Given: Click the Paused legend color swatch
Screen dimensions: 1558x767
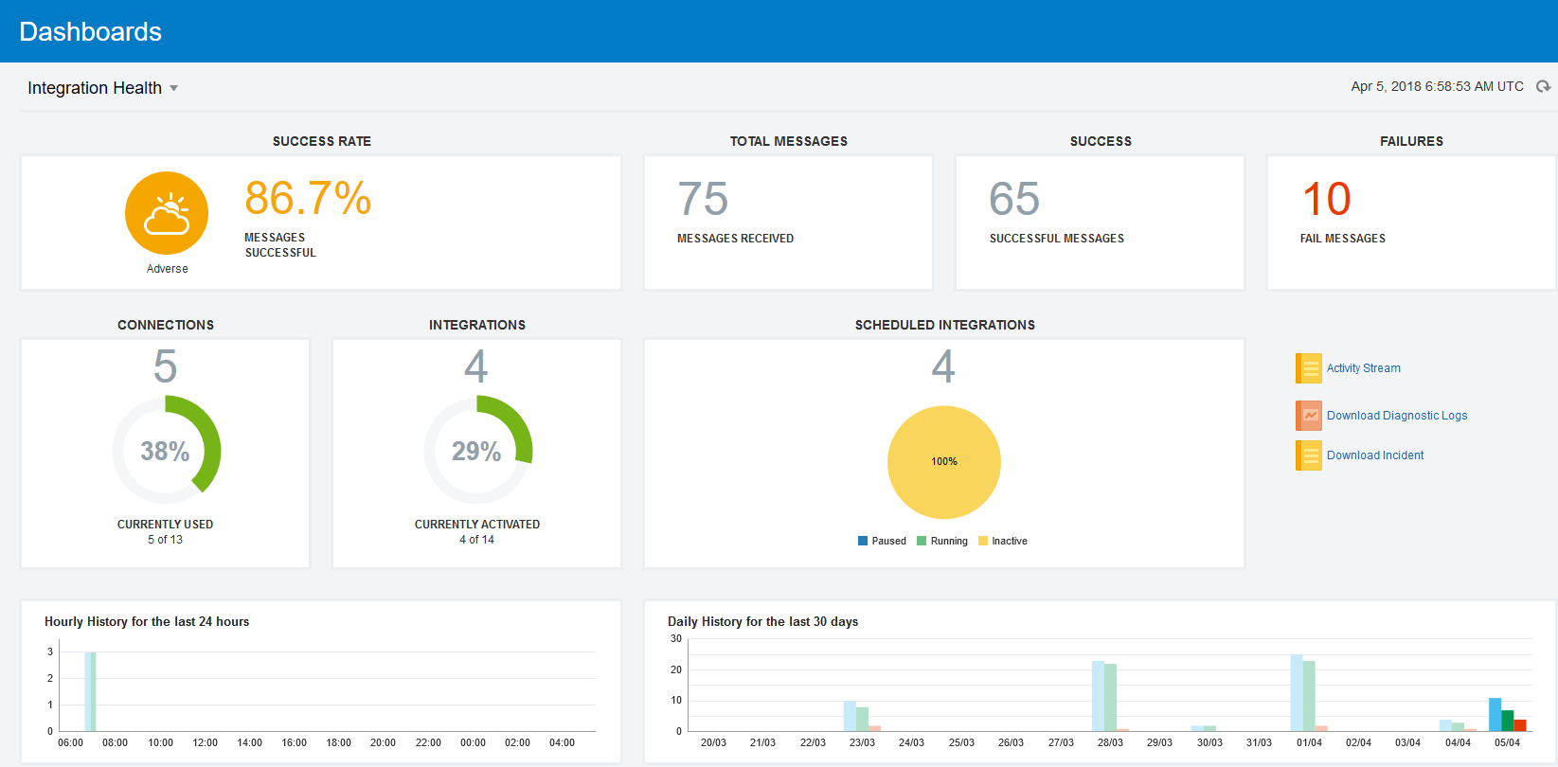Looking at the screenshot, I should click(x=863, y=541).
